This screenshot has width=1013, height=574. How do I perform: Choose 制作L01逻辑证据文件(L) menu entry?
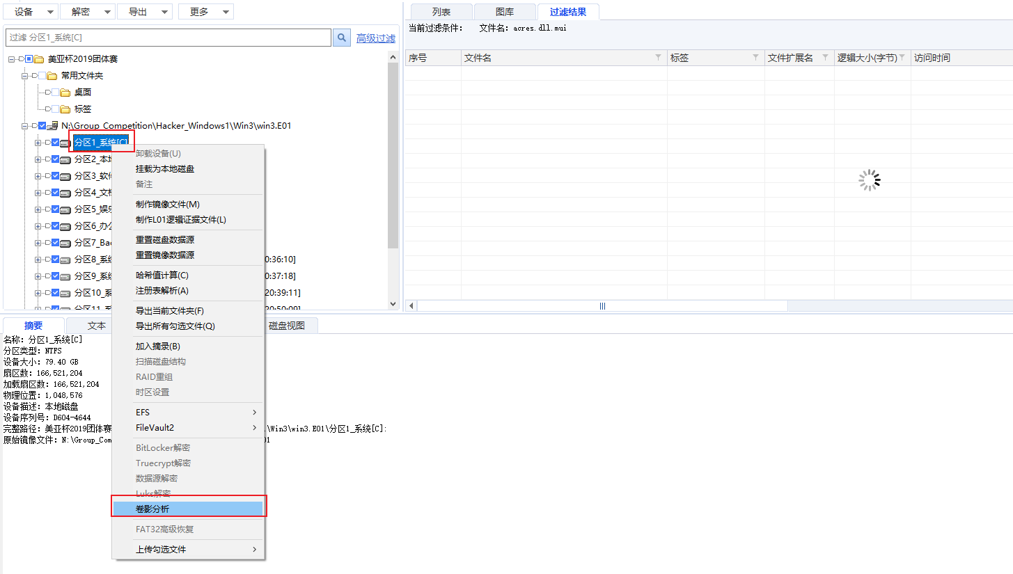[x=188, y=220]
